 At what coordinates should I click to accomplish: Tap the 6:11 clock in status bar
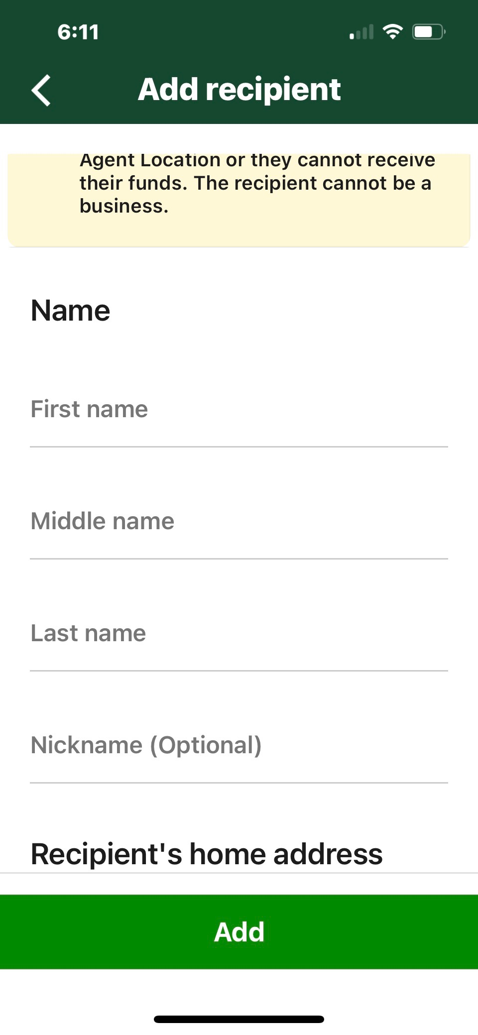tap(78, 32)
